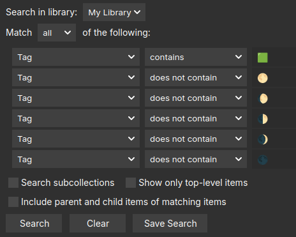Click the Clear button
The height and width of the screenshot is (237, 296).
click(98, 224)
